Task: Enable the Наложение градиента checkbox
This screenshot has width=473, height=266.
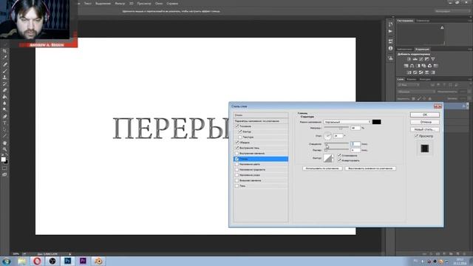Action: point(236,169)
